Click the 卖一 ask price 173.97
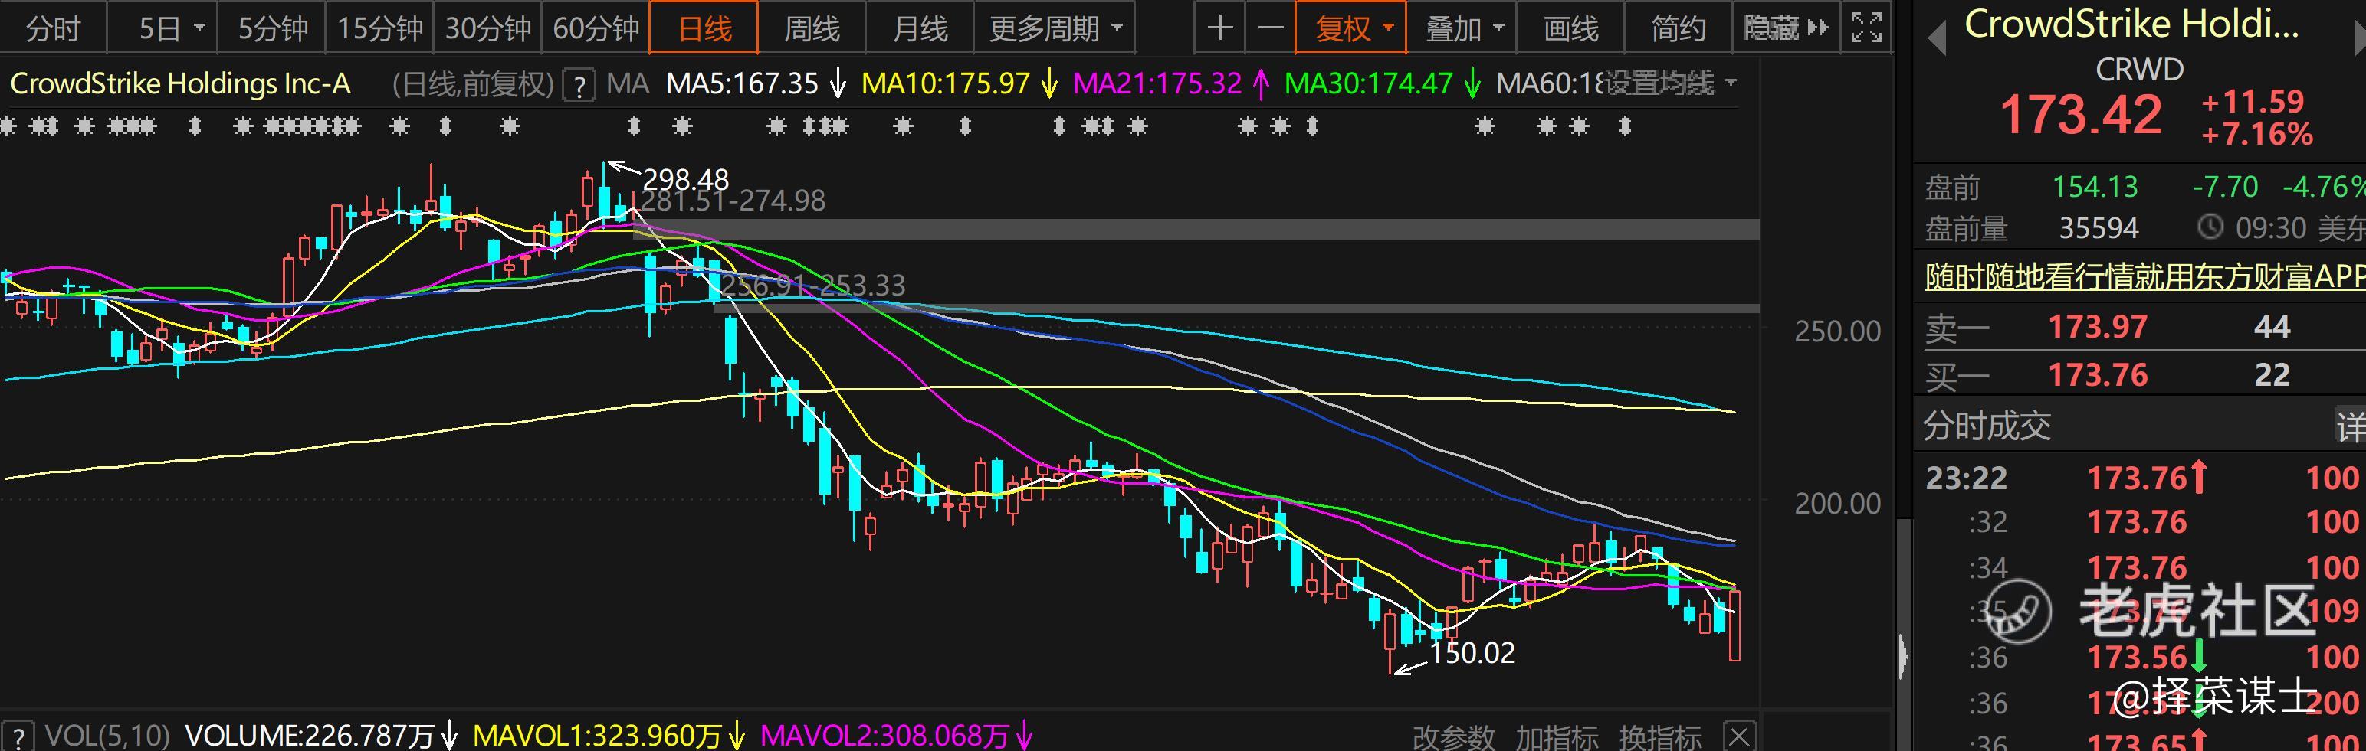 tap(2098, 326)
